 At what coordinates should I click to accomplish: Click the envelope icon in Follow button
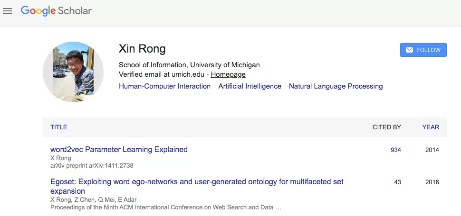(409, 50)
